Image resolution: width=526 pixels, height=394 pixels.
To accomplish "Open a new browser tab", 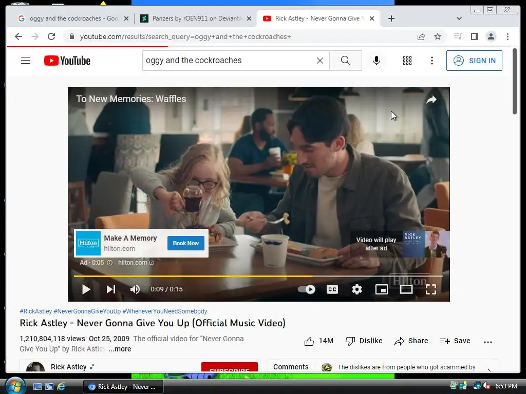I will 391,18.
